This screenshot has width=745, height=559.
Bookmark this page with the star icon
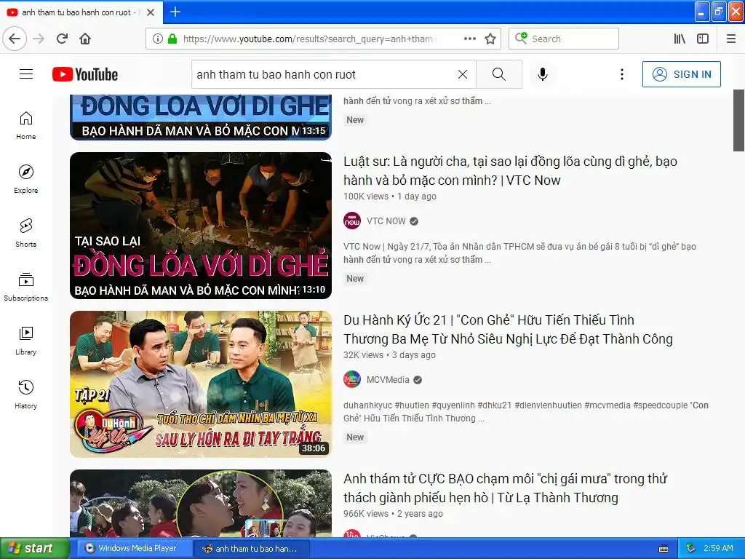click(x=490, y=39)
